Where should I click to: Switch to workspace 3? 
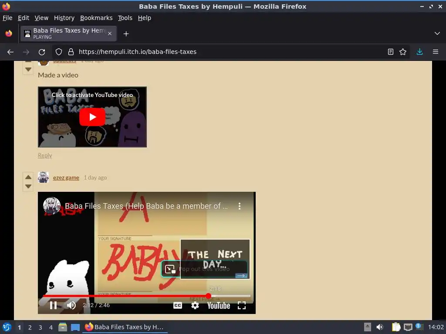click(x=41, y=327)
